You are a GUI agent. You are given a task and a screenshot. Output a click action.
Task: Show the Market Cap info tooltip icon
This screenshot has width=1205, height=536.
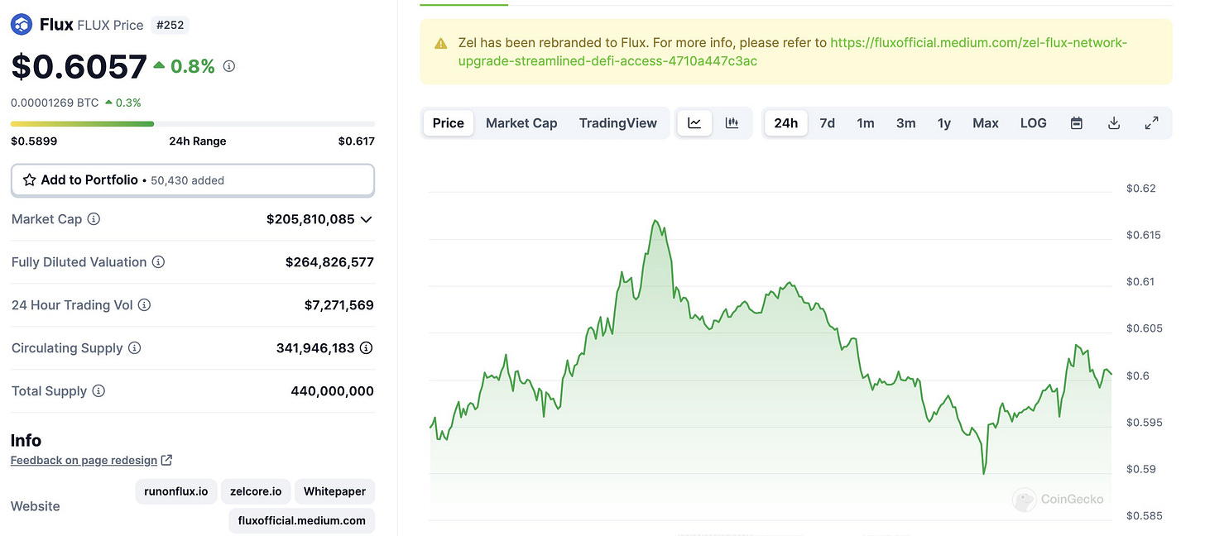[x=94, y=219]
